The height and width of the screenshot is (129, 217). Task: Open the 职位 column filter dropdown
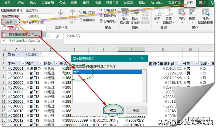click(56, 63)
